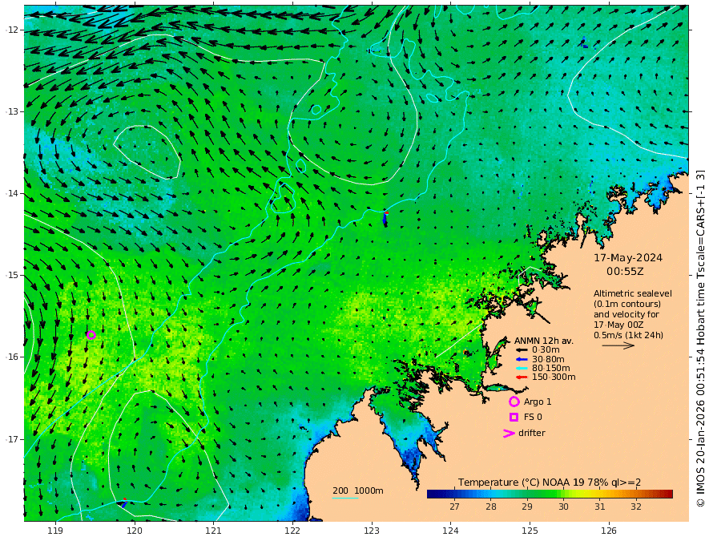
Task: Click the Argo circle icon in the legend
Action: pyautogui.click(x=514, y=402)
